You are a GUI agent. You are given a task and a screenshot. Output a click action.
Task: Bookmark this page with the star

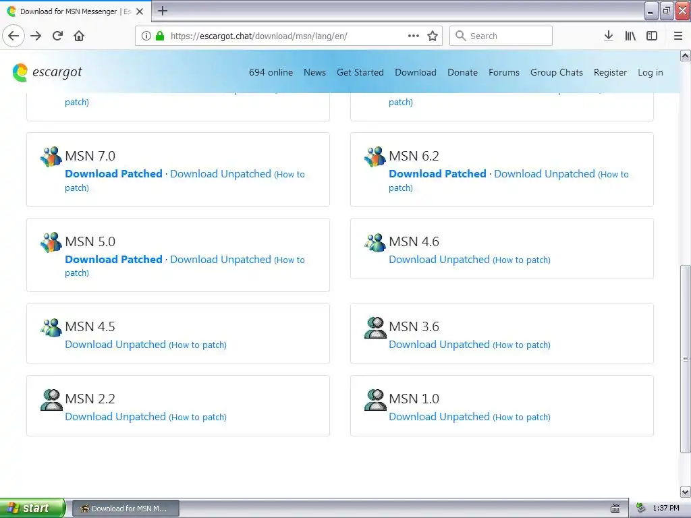[x=433, y=36]
